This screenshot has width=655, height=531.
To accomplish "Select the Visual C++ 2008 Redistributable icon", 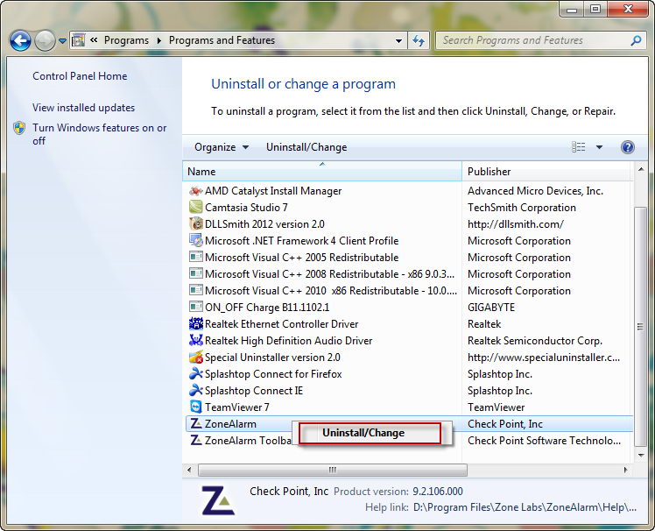I will (x=196, y=274).
